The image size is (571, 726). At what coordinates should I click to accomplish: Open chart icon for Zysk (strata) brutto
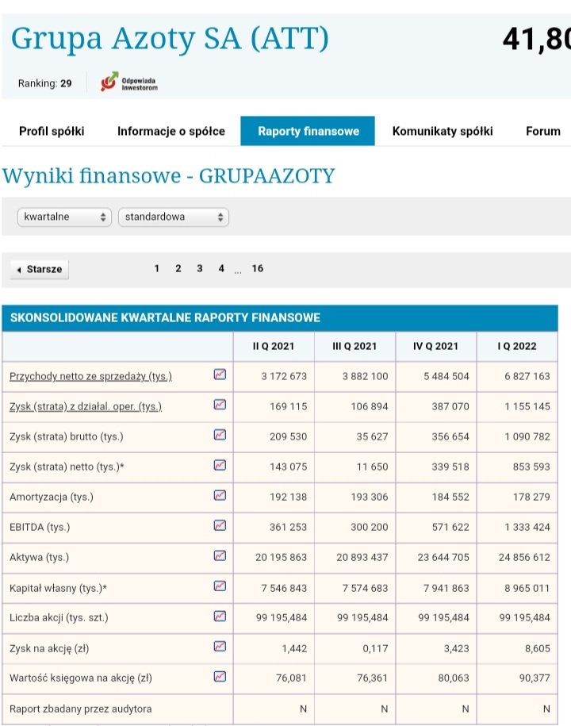tap(220, 436)
